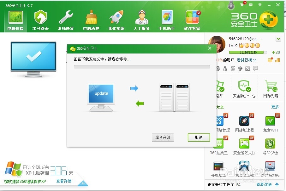
Task: Click the update monitor illustration
Action: click(x=101, y=97)
